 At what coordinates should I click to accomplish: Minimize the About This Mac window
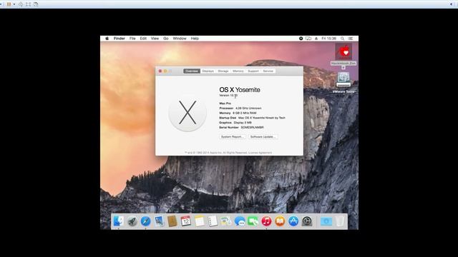click(x=165, y=71)
